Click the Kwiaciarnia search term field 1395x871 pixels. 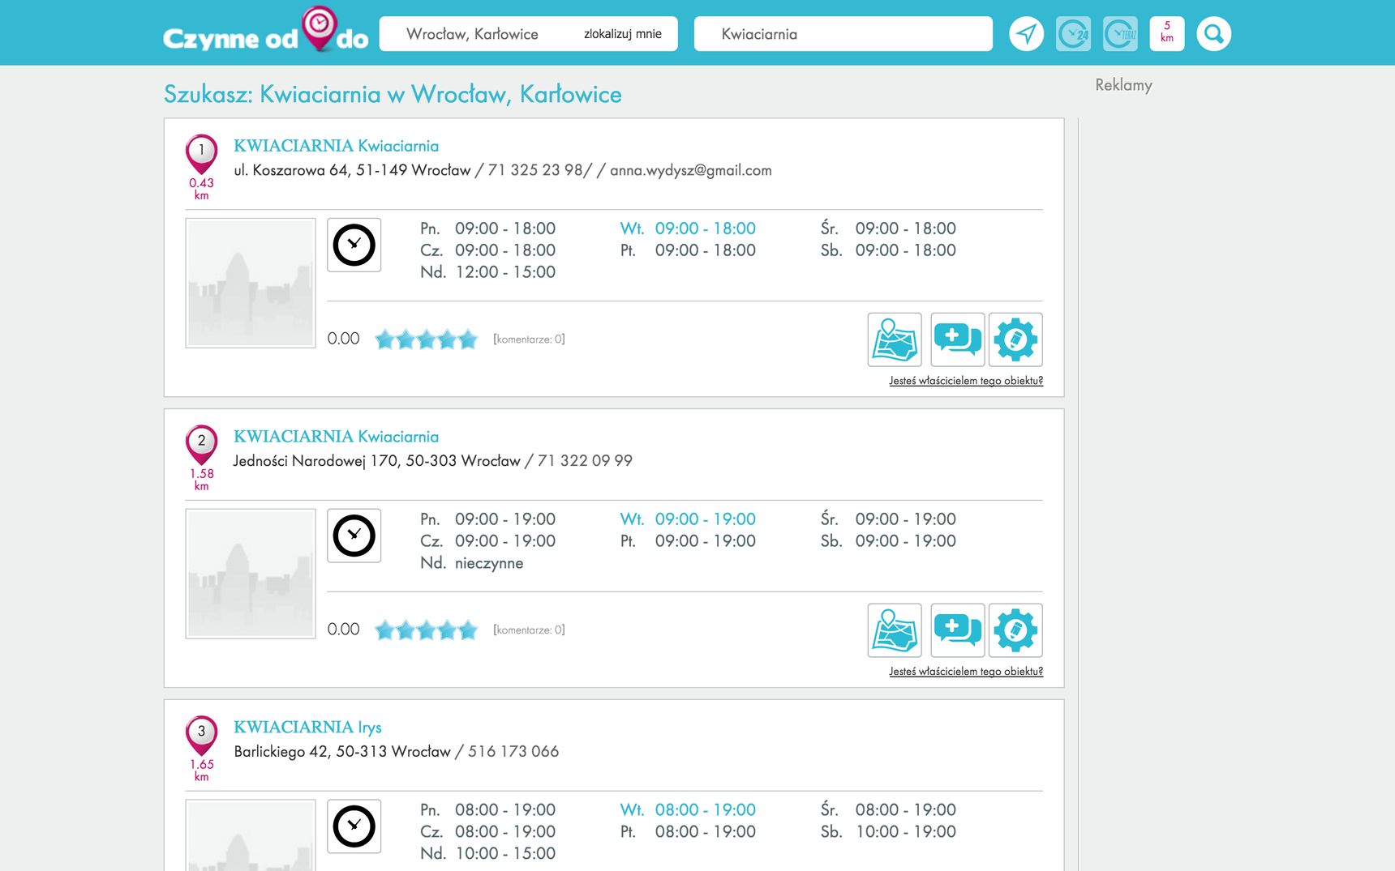coord(843,34)
